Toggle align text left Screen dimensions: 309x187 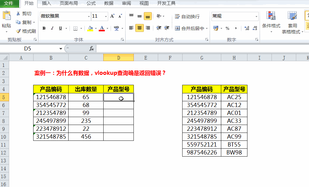(131, 28)
